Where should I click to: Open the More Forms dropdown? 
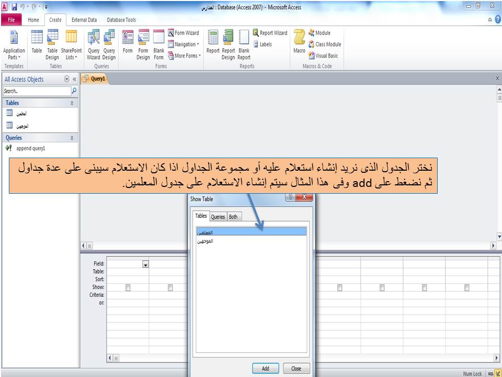pos(185,56)
